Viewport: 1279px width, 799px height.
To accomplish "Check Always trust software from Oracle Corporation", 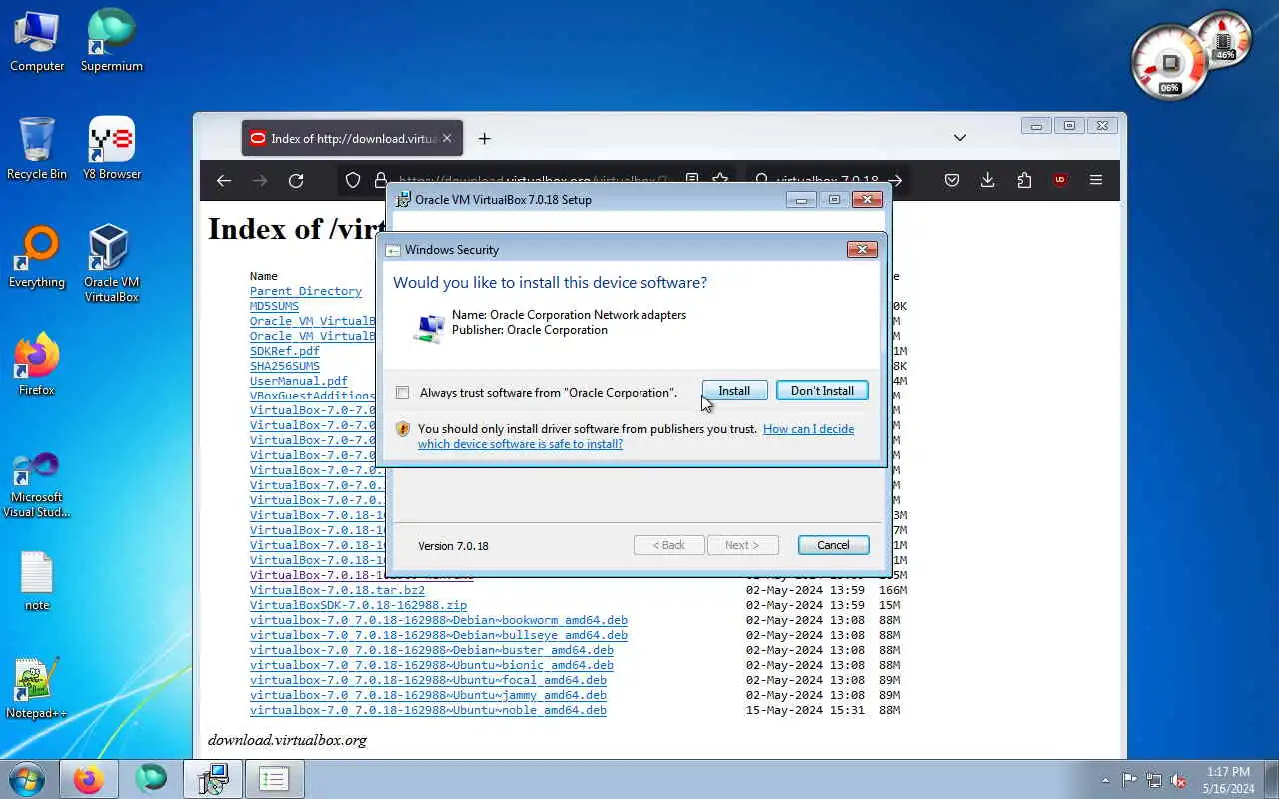I will tap(402, 392).
